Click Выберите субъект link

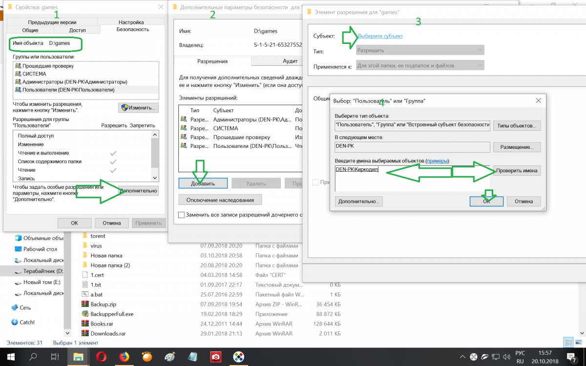[380, 36]
